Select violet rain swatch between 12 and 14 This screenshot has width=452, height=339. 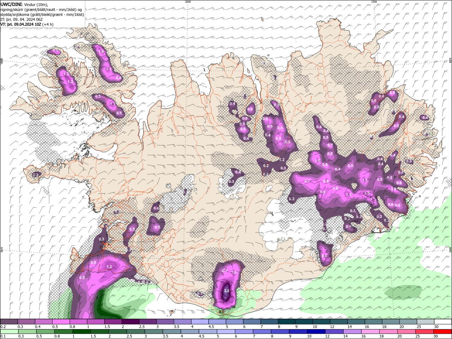pyautogui.click(x=334, y=332)
